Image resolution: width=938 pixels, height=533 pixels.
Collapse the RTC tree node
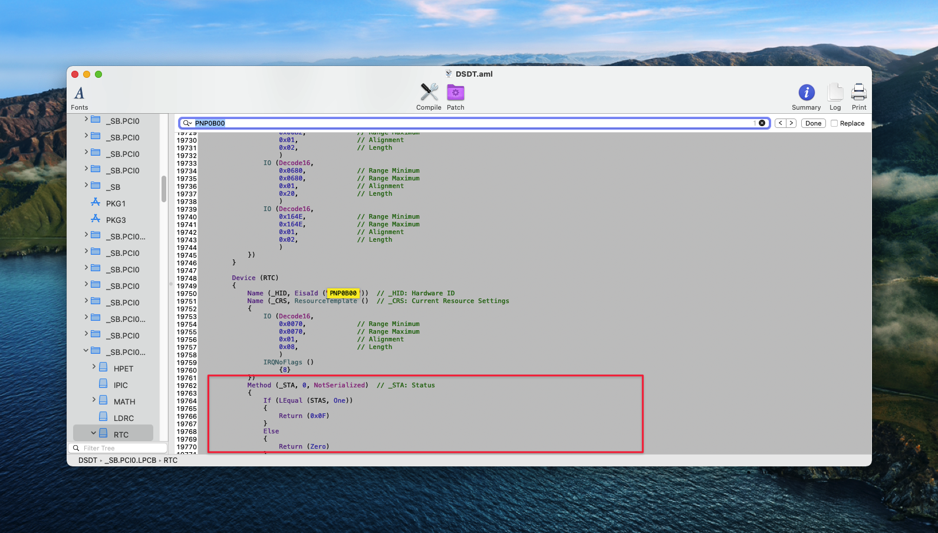pyautogui.click(x=93, y=433)
